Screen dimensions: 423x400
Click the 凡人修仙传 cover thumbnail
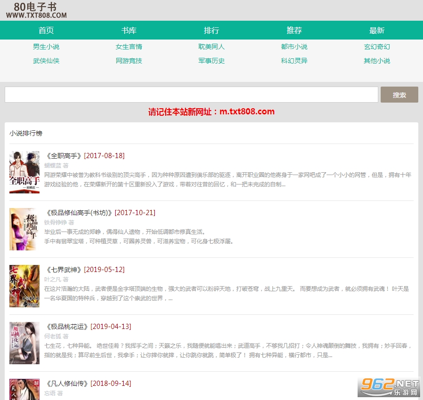pos(24,389)
